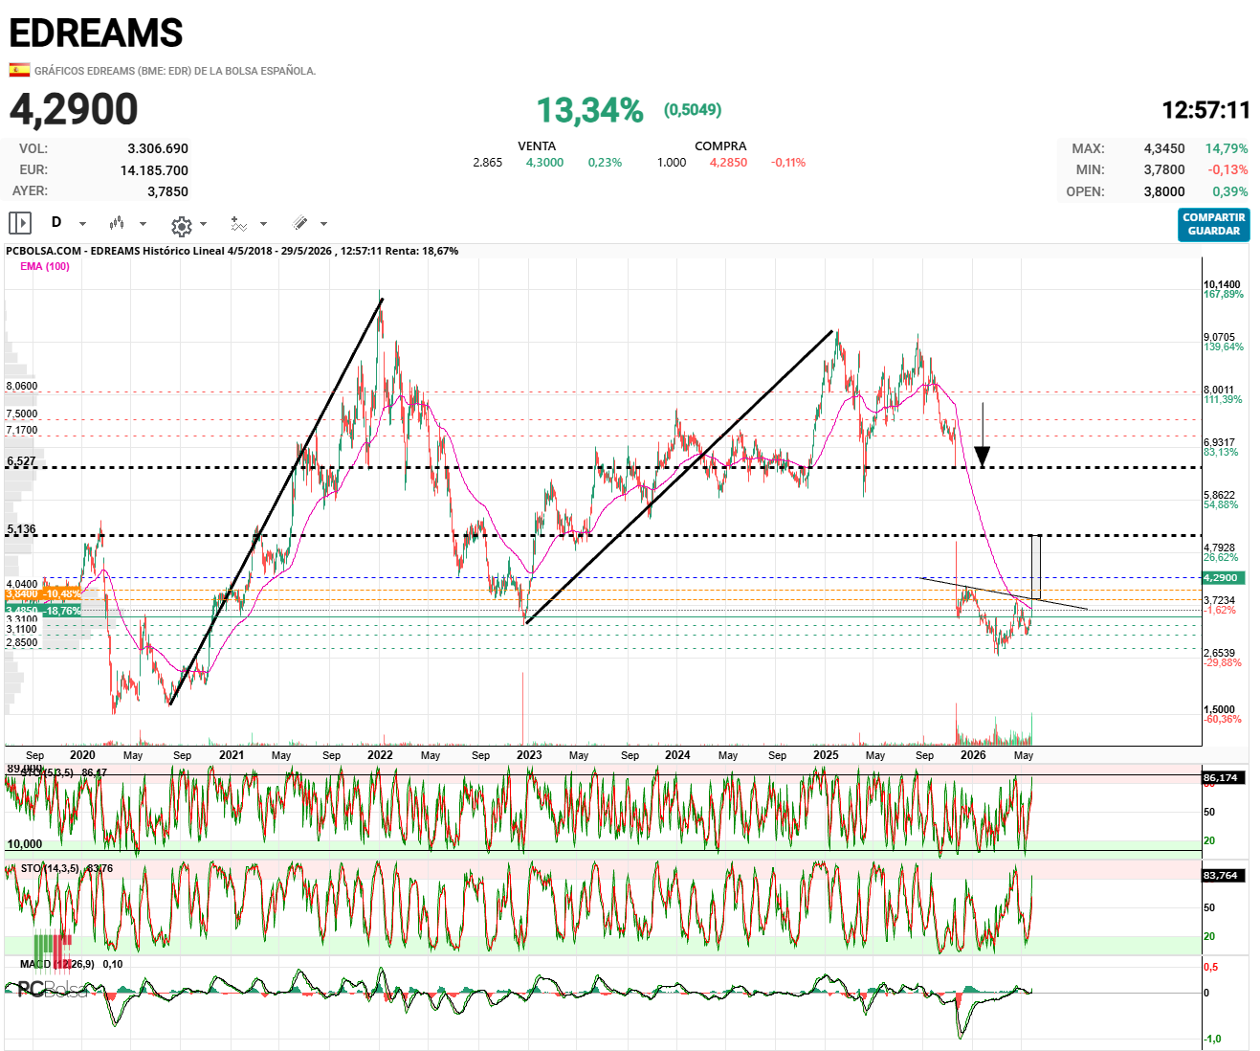Image resolution: width=1260 pixels, height=1051 pixels.
Task: Click the 9,0705 price axis label
Action: pos(1220,338)
